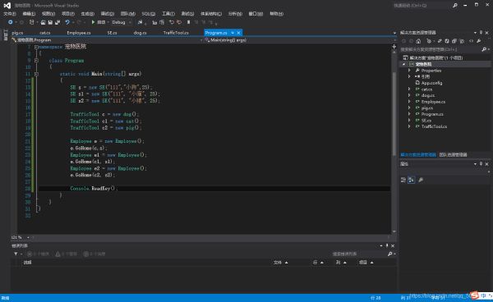The height and width of the screenshot is (302, 493).
Task: Collapse the static void Main block
Action: point(36,74)
